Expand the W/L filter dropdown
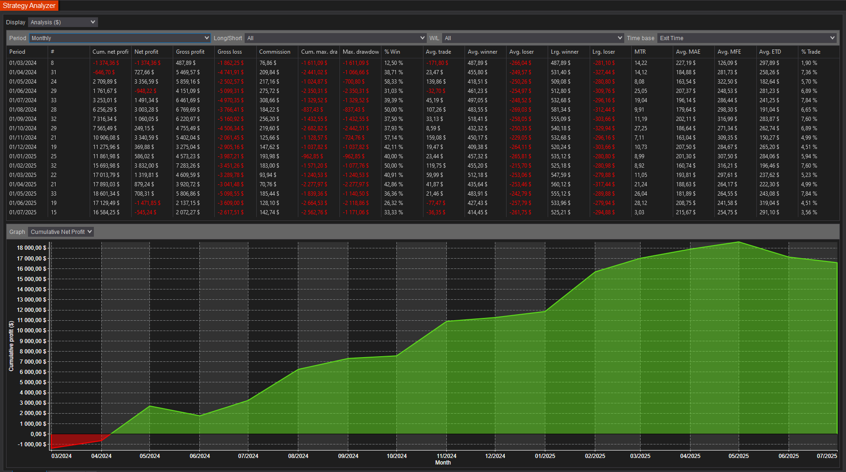The height and width of the screenshot is (472, 846). tap(533, 38)
